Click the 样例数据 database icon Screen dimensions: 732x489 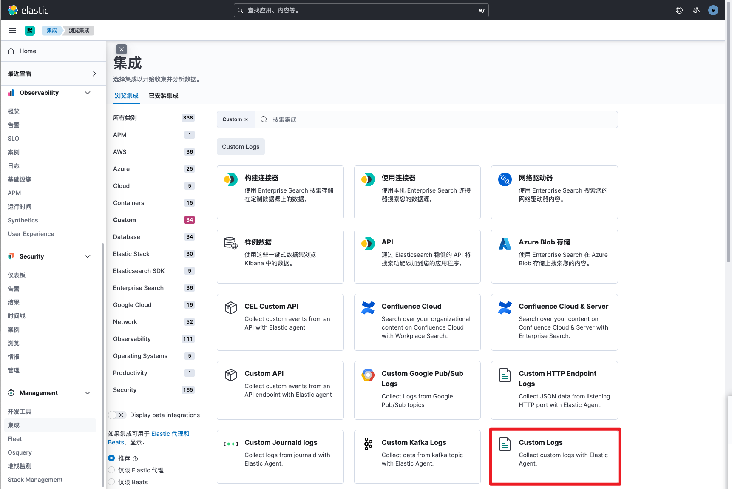pyautogui.click(x=231, y=244)
